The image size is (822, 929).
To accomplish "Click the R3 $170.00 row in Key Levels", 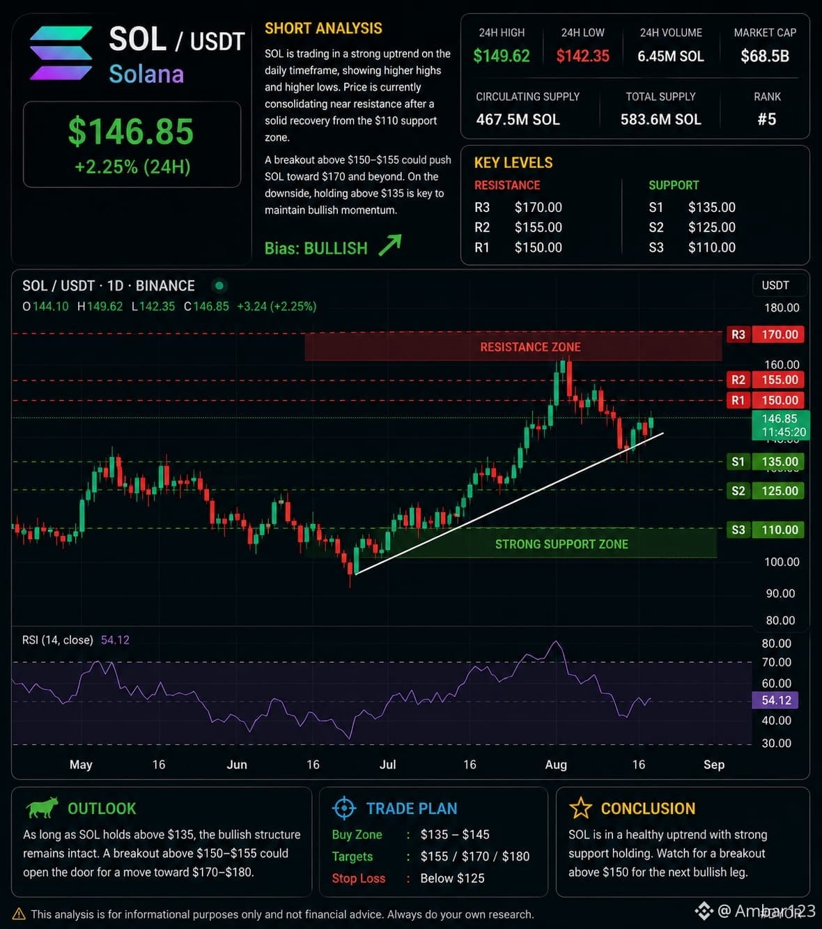I will [x=518, y=207].
